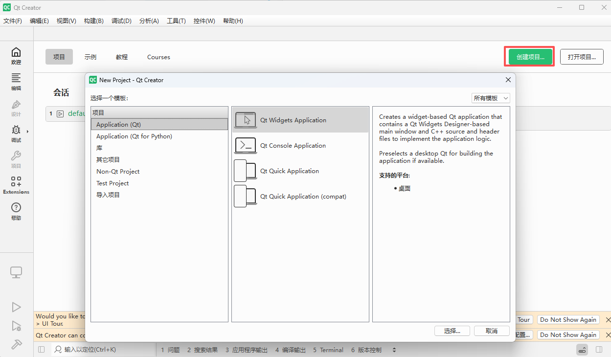Click Do Not Show Again for UI Tour
This screenshot has width=611, height=357.
[568, 319]
